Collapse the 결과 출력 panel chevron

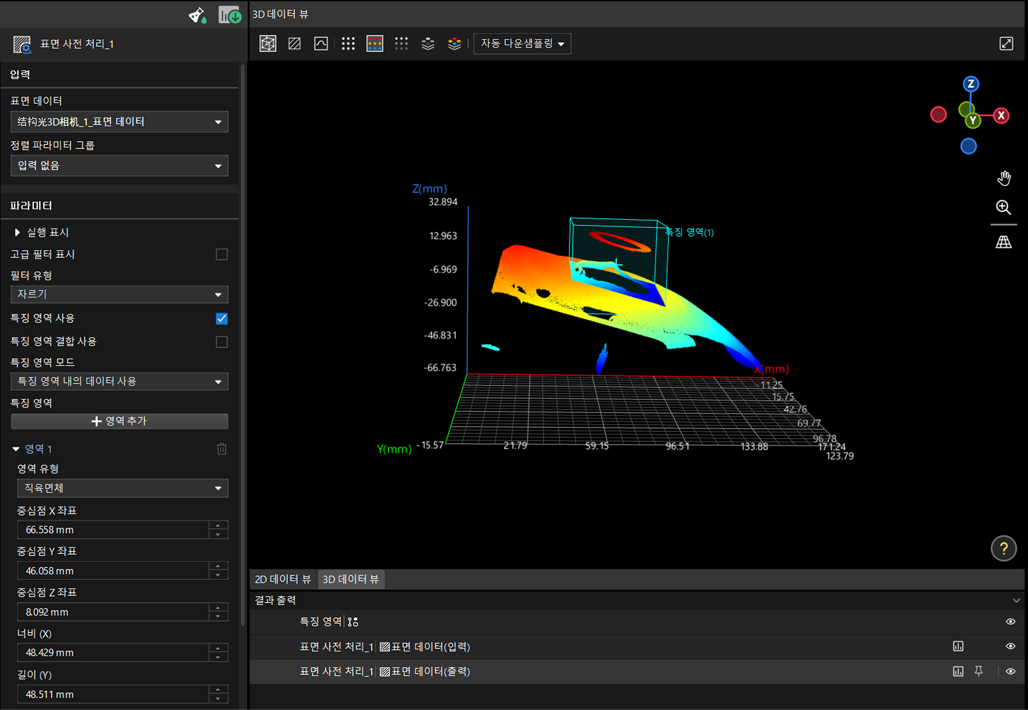[x=1017, y=601]
